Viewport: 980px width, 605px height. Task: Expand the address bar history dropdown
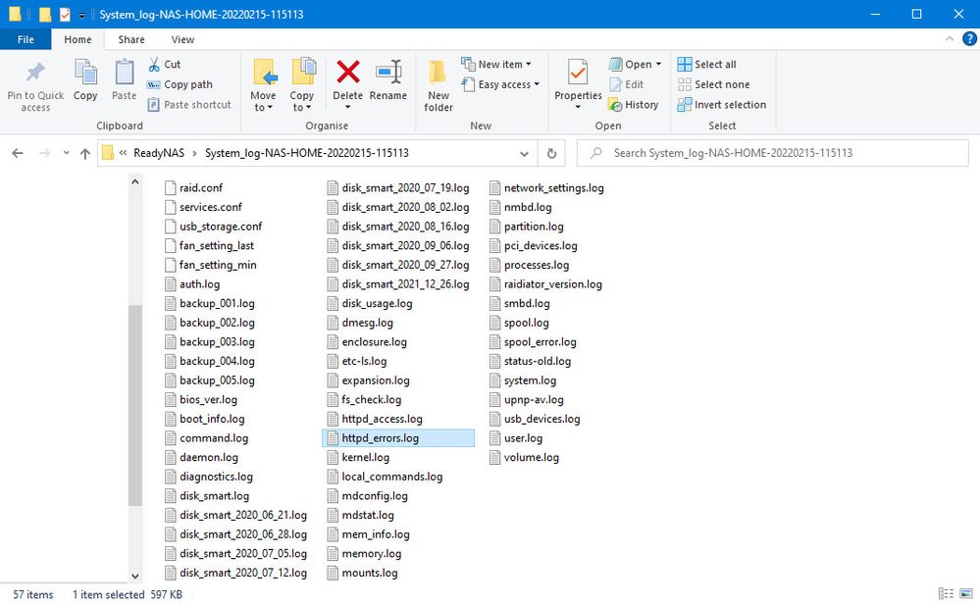[525, 153]
